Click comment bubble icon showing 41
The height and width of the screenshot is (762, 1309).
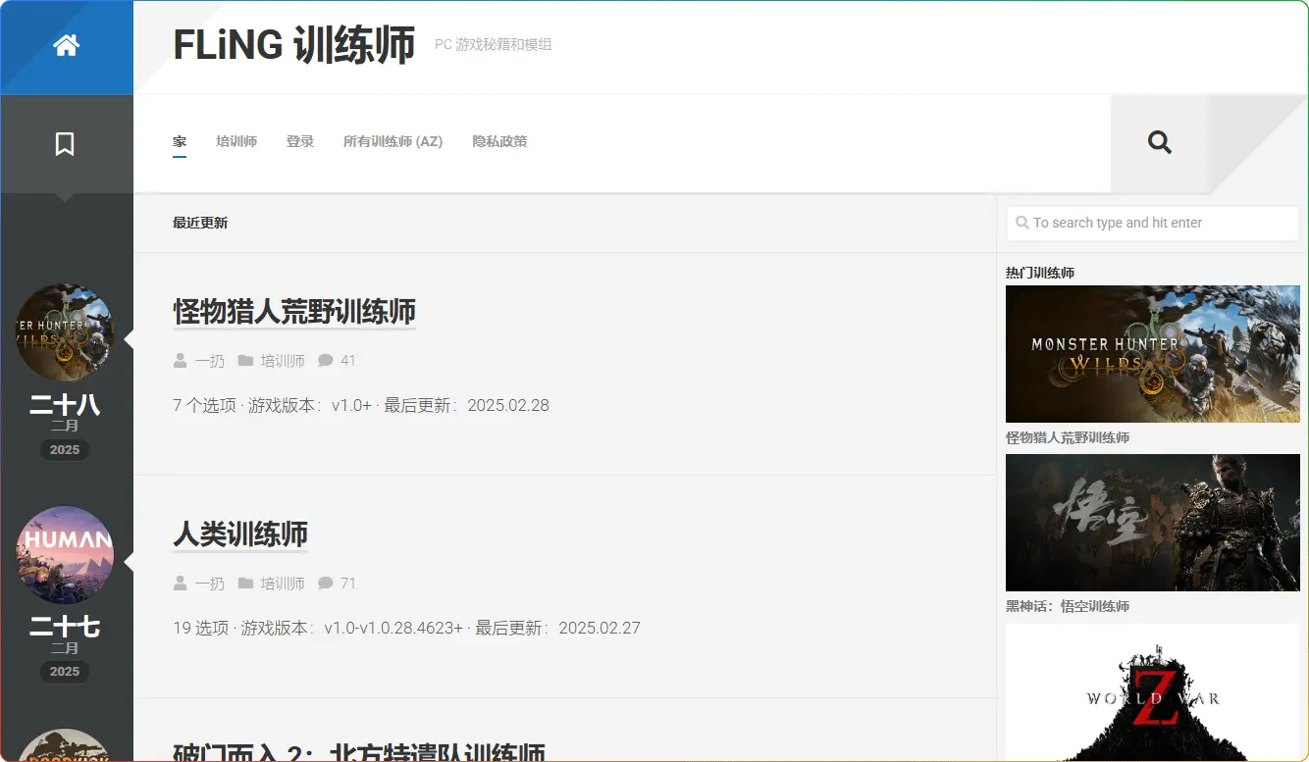(326, 361)
